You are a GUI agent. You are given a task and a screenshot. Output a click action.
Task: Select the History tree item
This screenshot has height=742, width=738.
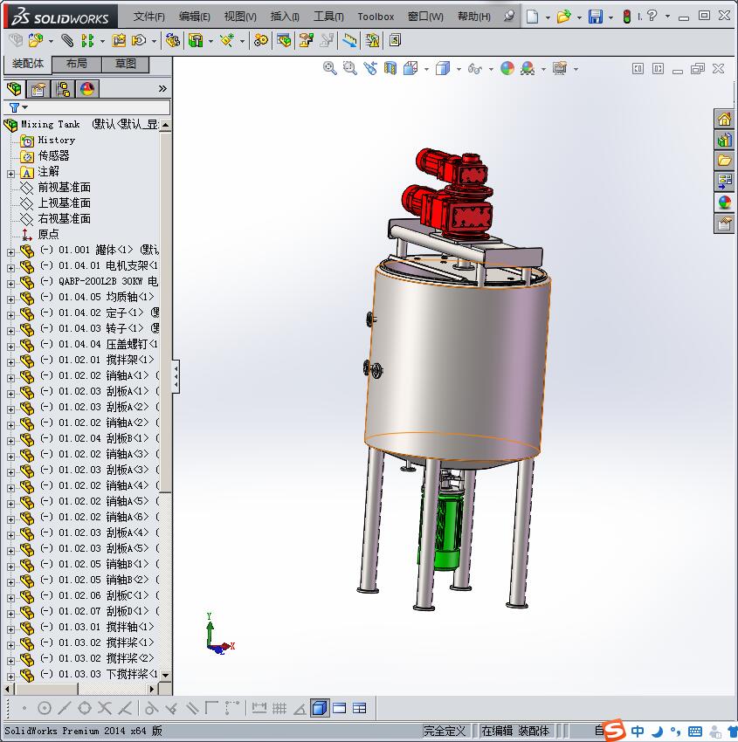(x=56, y=140)
